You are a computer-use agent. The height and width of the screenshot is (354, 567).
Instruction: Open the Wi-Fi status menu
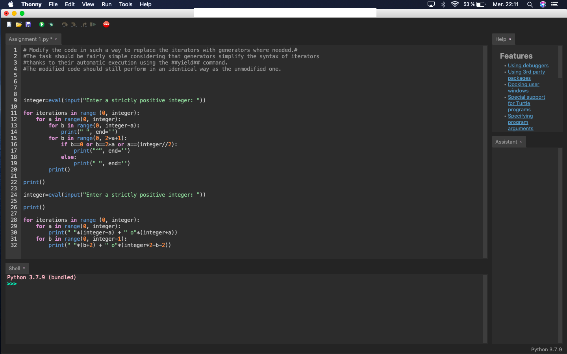pyautogui.click(x=455, y=5)
